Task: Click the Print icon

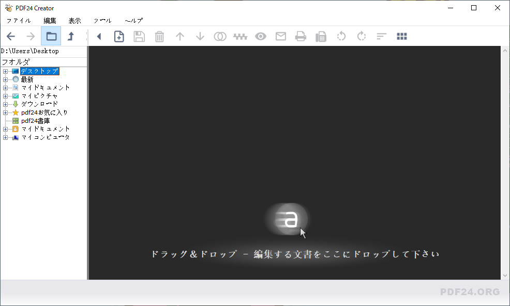Action: tap(301, 36)
